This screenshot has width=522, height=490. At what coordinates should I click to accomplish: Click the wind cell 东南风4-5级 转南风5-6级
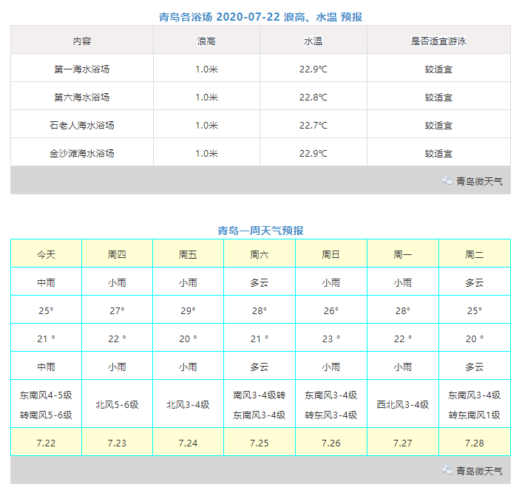[46, 405]
